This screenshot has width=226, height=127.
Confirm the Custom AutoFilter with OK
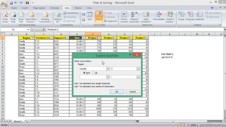117,92
